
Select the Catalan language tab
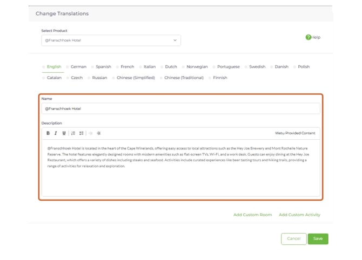coord(54,78)
